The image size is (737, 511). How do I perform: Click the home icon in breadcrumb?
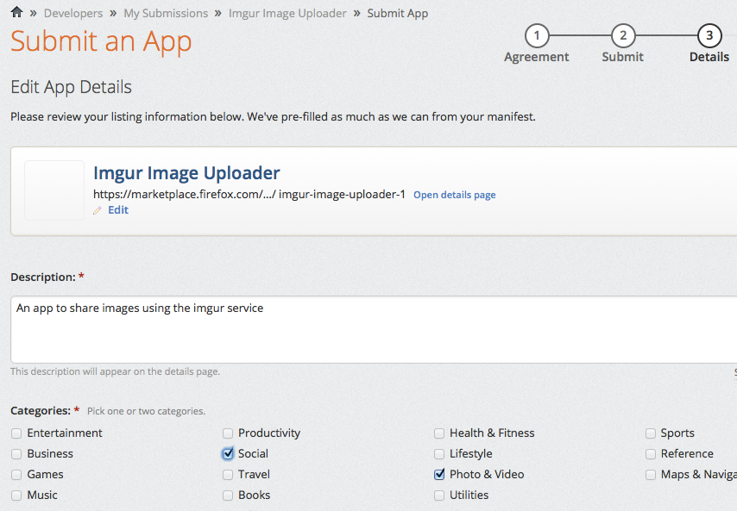click(16, 12)
